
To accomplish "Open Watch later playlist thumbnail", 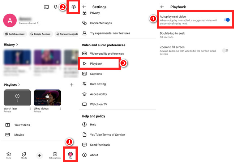I will (17, 98).
